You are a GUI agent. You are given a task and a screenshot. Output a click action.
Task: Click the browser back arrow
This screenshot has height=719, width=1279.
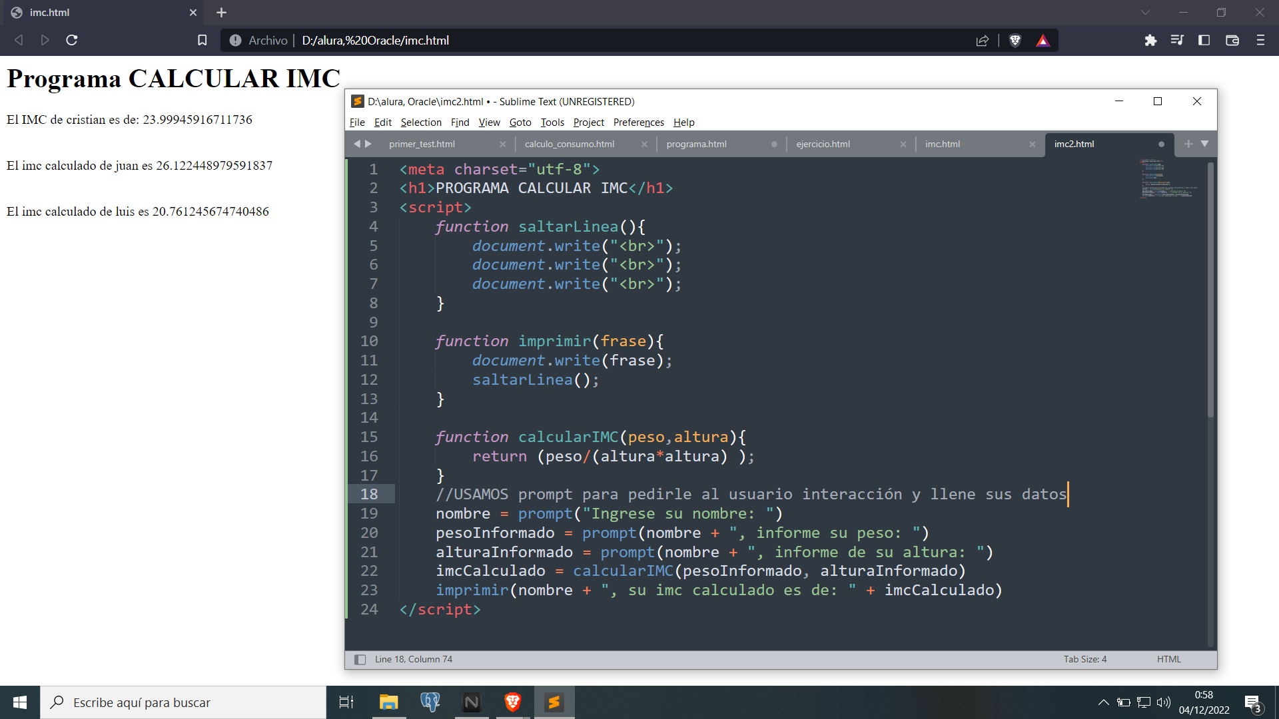(x=19, y=40)
